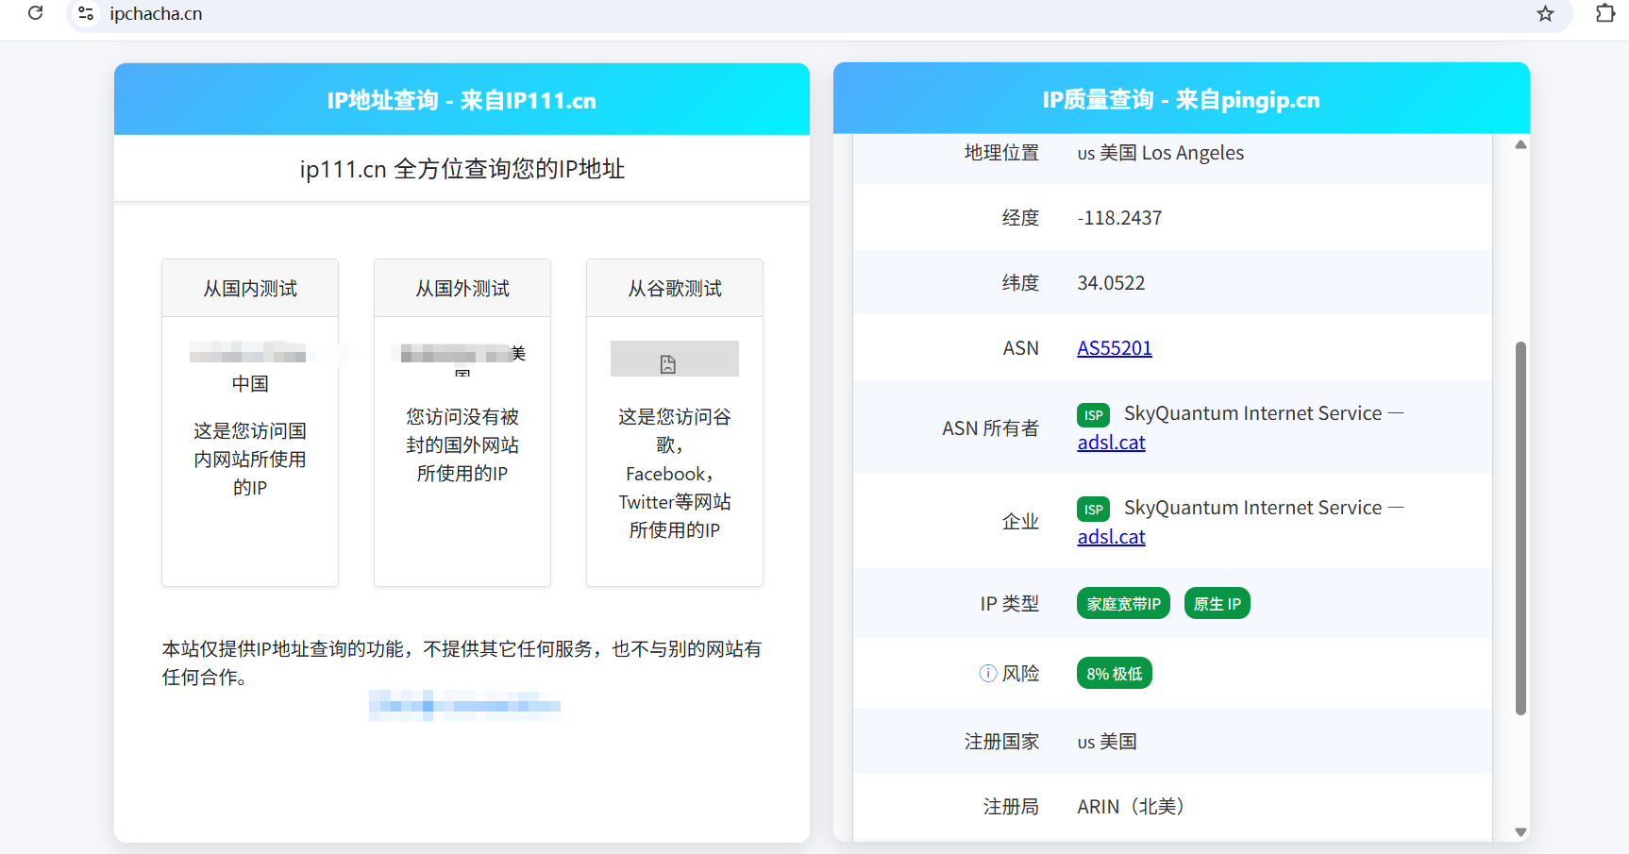Click the IP地址查询 - 来自IP111.cn header

[x=462, y=100]
